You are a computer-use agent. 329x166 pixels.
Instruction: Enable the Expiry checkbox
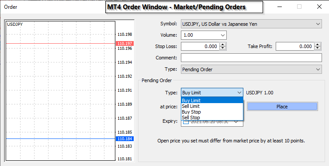pyautogui.click(x=186, y=122)
